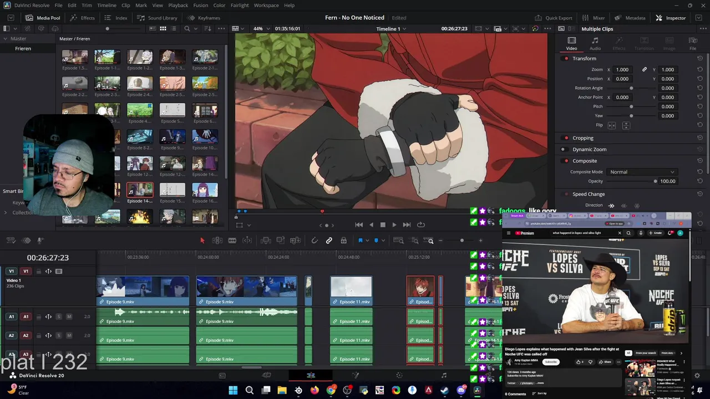Toggle Loop playback icon
The width and height of the screenshot is (710, 399).
click(x=420, y=225)
